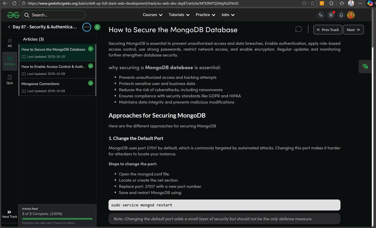View site info via the address bar lock icon
The width and height of the screenshot is (376, 228).
point(23,3)
